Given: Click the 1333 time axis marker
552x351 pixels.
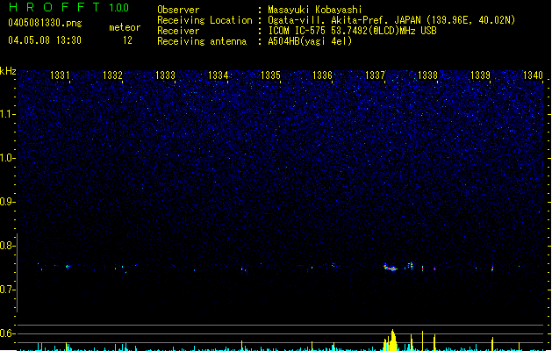Looking at the screenshot, I should click(165, 75).
